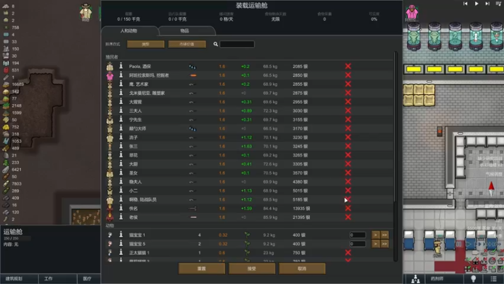Open the bottom-right menu list icon
This screenshot has width=504, height=284.
click(x=494, y=278)
